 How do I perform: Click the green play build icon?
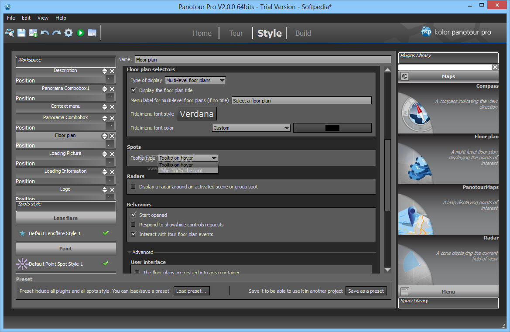(x=80, y=33)
